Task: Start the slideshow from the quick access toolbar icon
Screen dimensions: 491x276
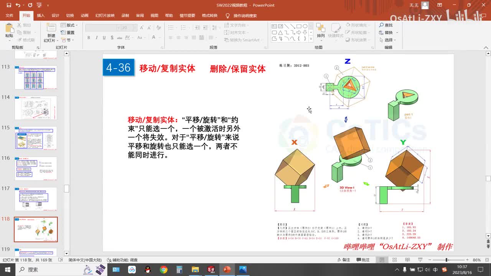Action: click(x=39, y=5)
